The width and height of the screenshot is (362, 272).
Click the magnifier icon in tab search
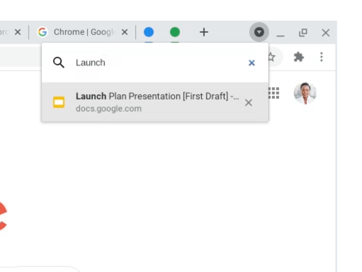click(59, 63)
